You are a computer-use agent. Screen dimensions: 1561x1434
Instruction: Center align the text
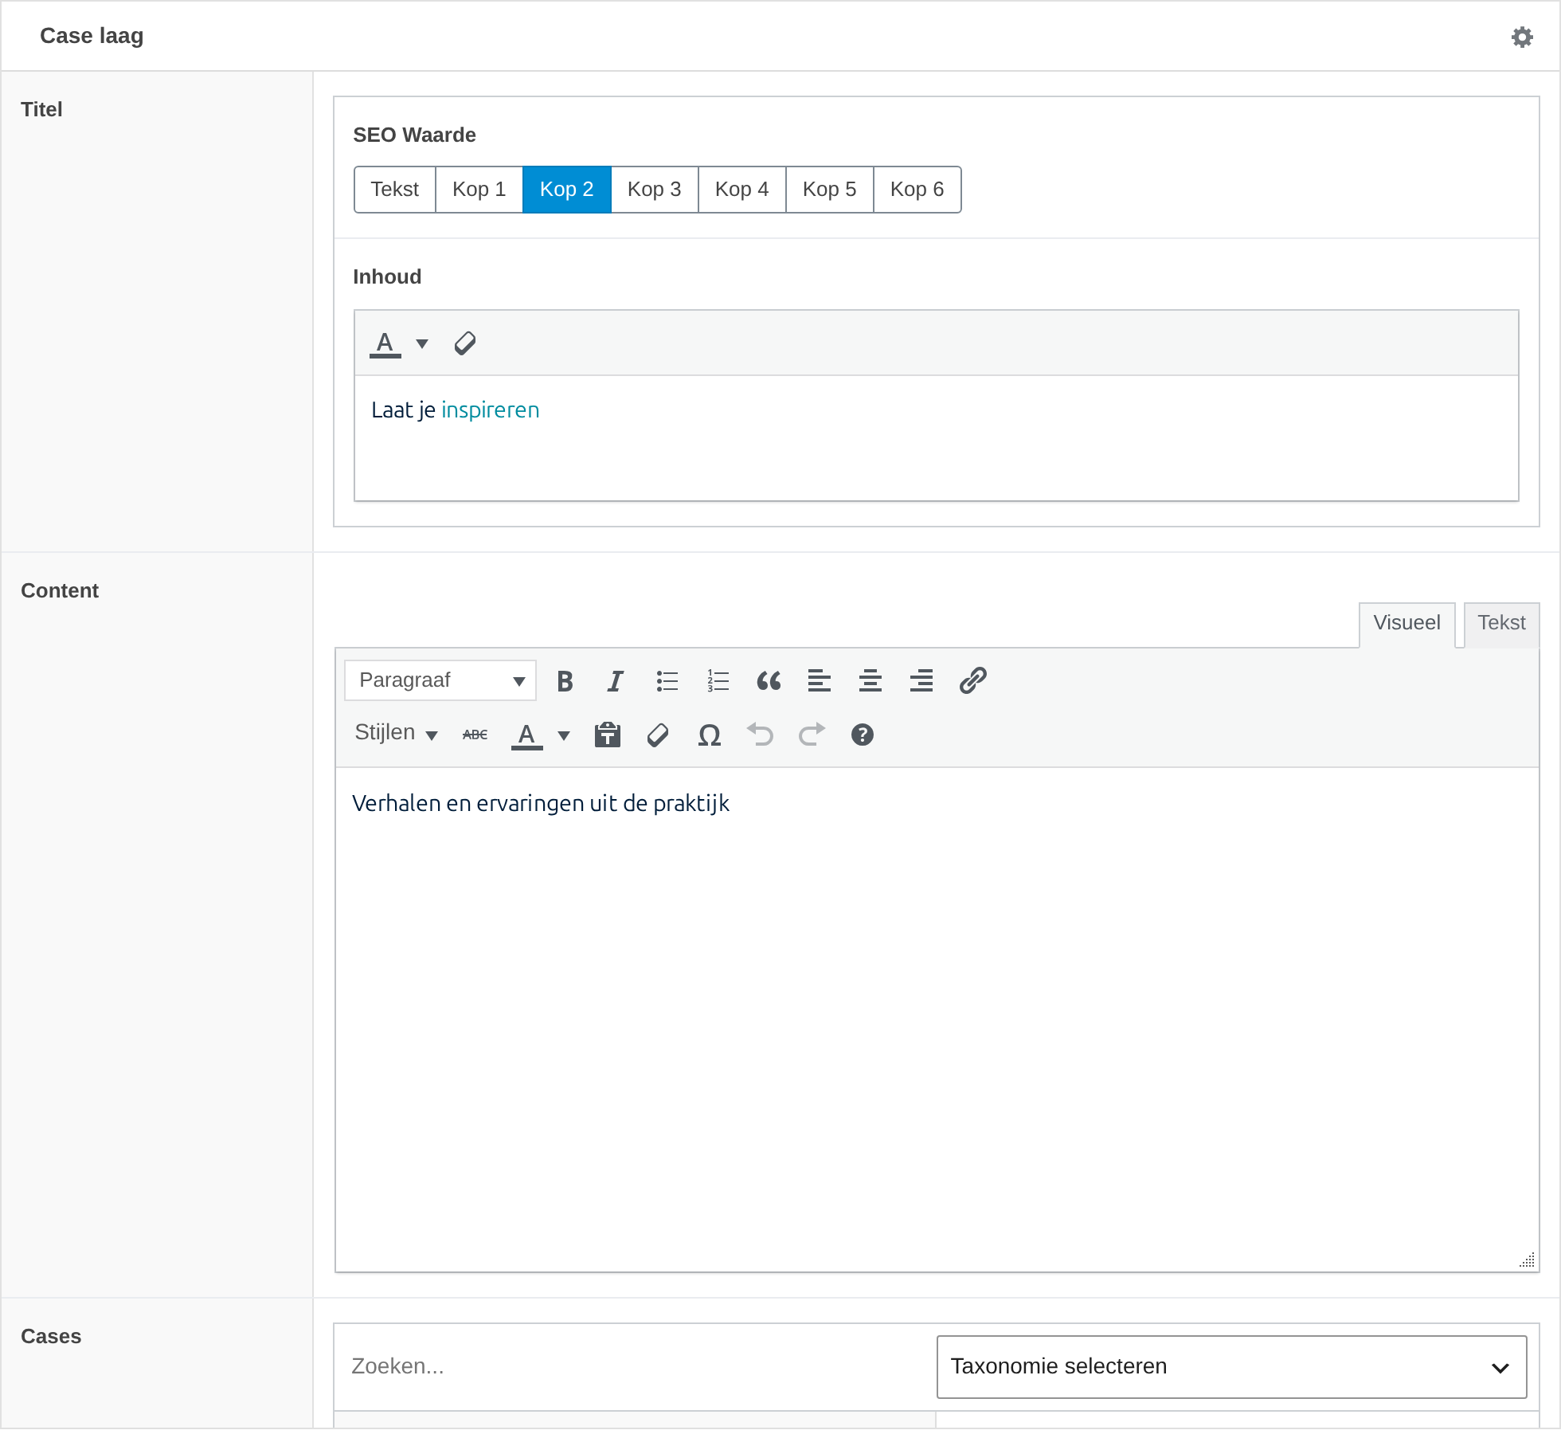(870, 681)
